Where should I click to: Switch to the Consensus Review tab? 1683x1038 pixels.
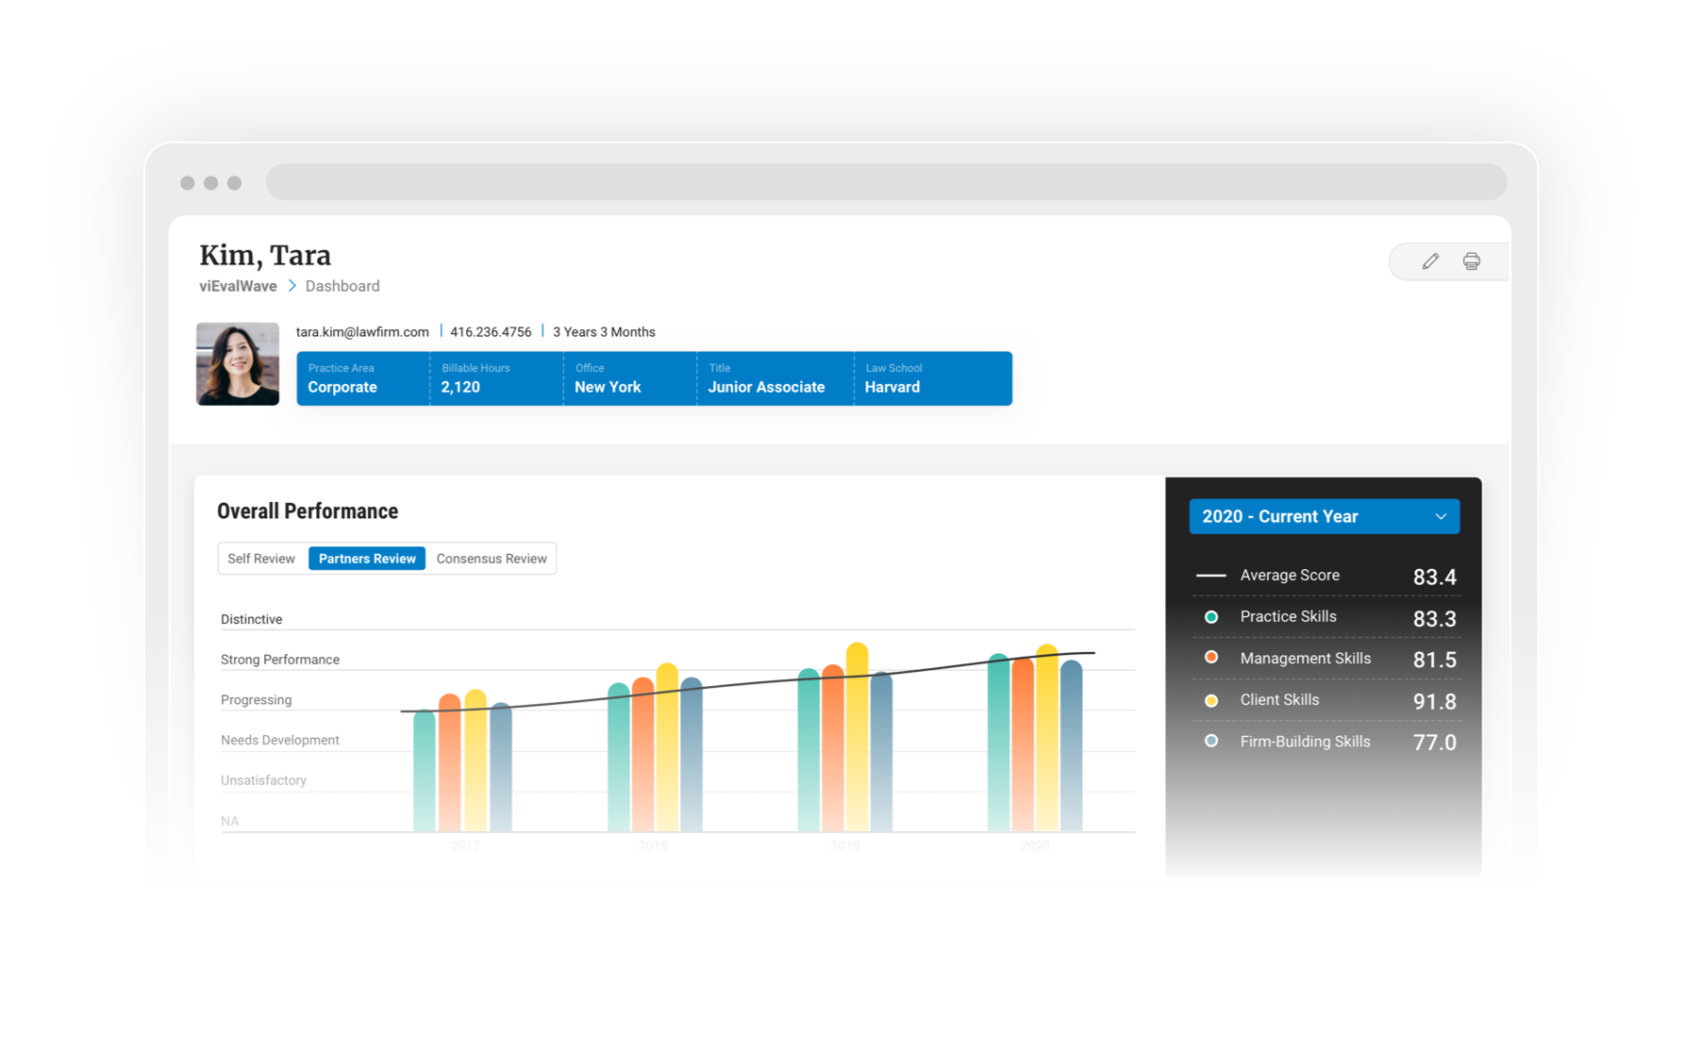(x=491, y=558)
